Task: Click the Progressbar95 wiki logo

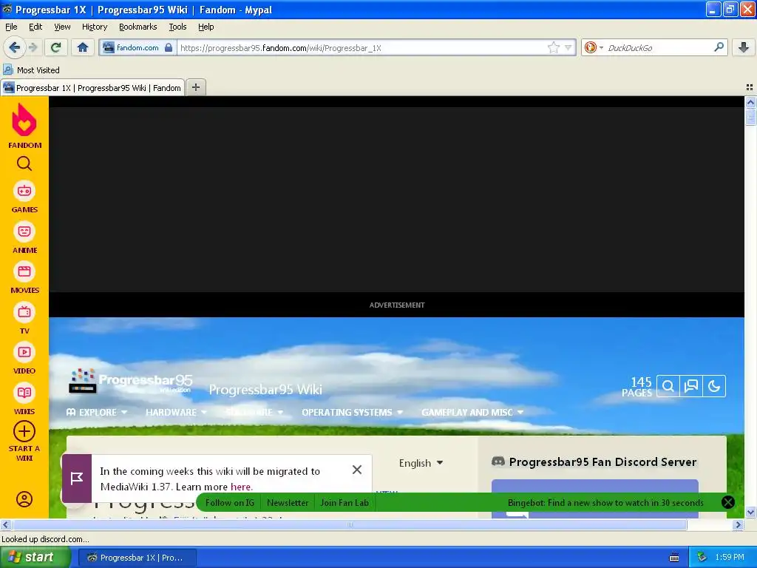Action: pyautogui.click(x=130, y=381)
